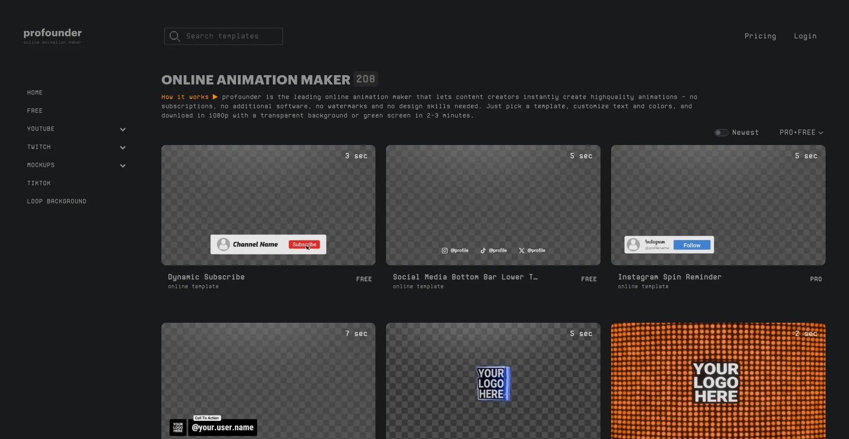Click the Instagram profile avatar icon
This screenshot has width=849, height=439.
point(633,244)
